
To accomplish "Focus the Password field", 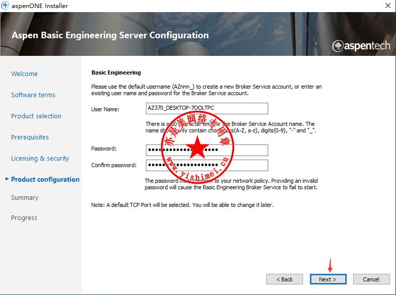I will point(207,150).
